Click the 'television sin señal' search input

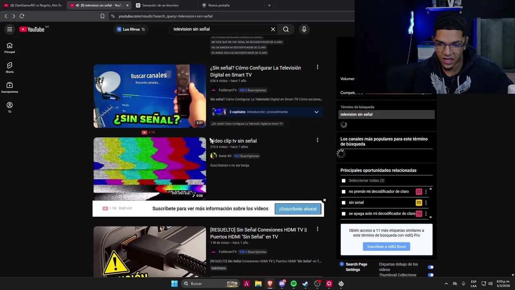[220, 29]
